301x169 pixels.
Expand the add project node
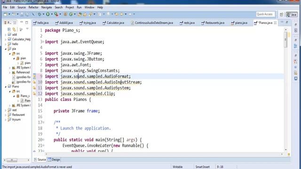tap(5, 35)
